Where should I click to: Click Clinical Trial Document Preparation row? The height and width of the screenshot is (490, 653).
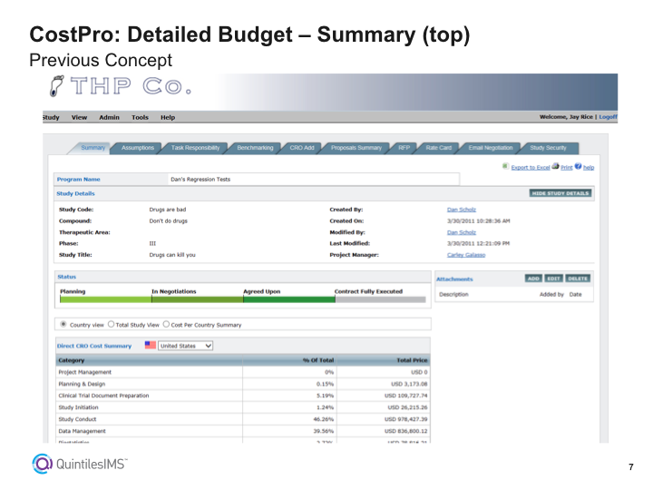tap(243, 396)
